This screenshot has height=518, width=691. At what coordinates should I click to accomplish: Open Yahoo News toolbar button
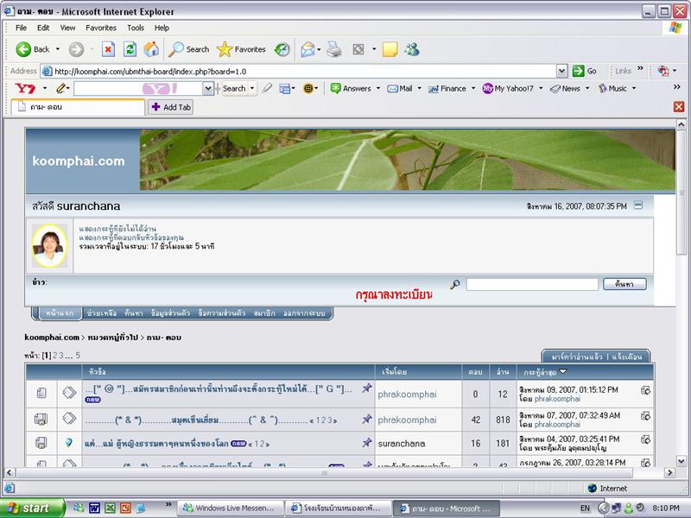pyautogui.click(x=565, y=89)
